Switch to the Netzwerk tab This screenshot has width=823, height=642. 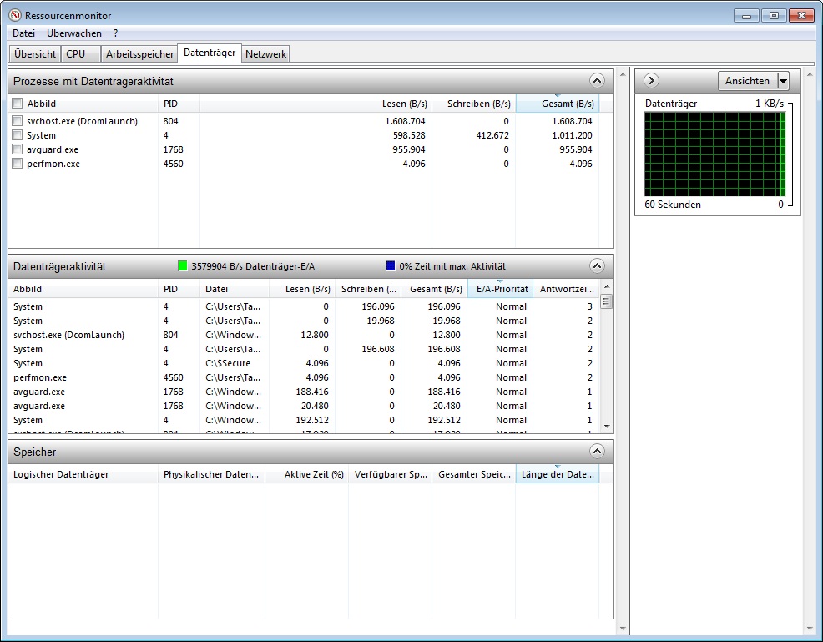[265, 54]
